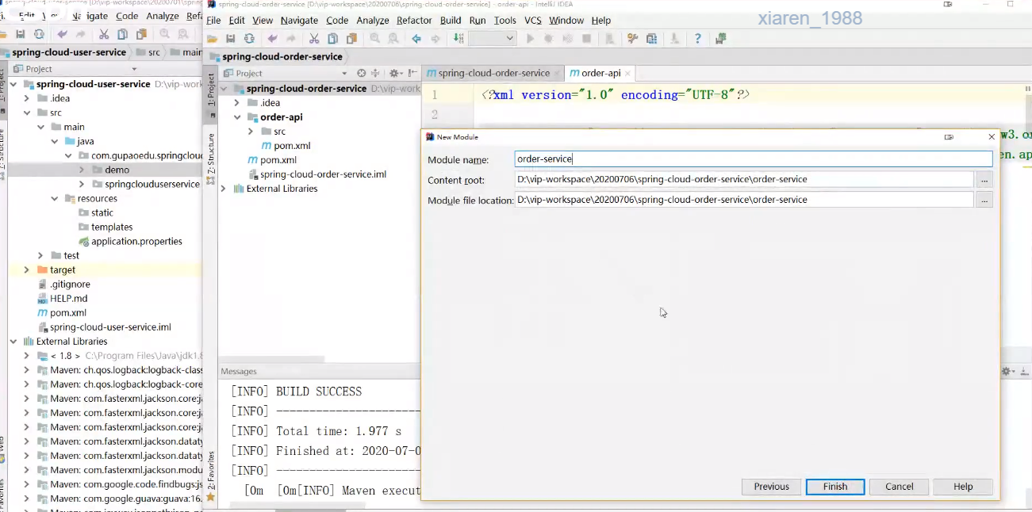This screenshot has height=512, width=1032.
Task: Click the Previous button in New Module
Action: coord(772,487)
